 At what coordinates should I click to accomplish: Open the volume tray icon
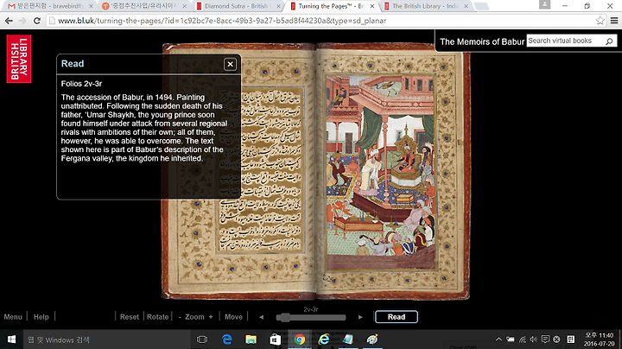[x=534, y=339]
